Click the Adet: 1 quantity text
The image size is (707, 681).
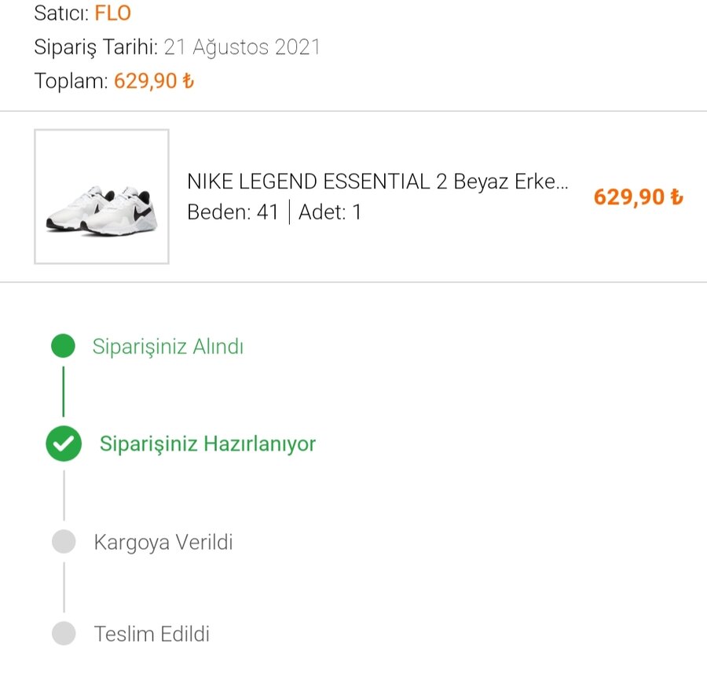tap(330, 212)
